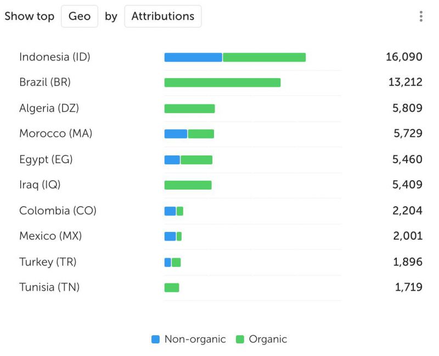Select the Algeria (DZ) row label
Viewport: 439px width, 356px height.
tap(49, 108)
